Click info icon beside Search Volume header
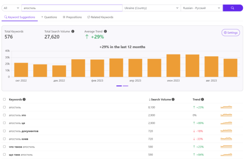 (x=173, y=99)
